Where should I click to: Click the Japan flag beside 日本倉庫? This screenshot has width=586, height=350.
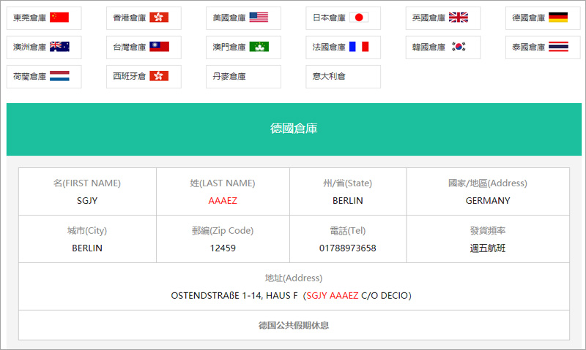point(359,18)
